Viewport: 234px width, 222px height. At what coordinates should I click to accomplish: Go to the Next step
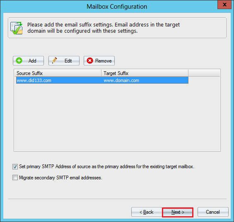178,212
